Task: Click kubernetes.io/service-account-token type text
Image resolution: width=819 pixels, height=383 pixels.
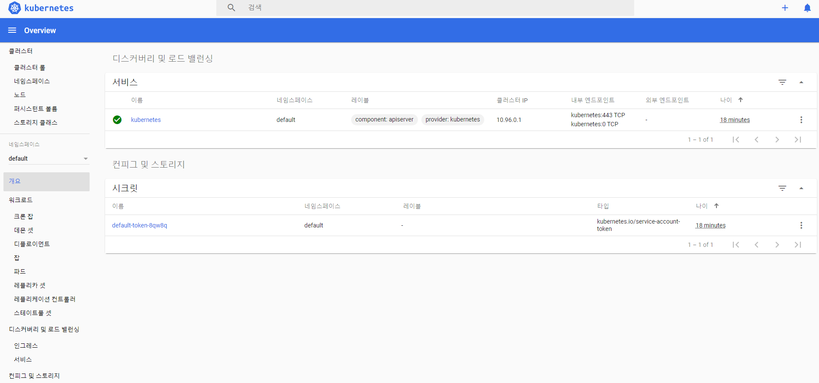Action: (x=638, y=225)
